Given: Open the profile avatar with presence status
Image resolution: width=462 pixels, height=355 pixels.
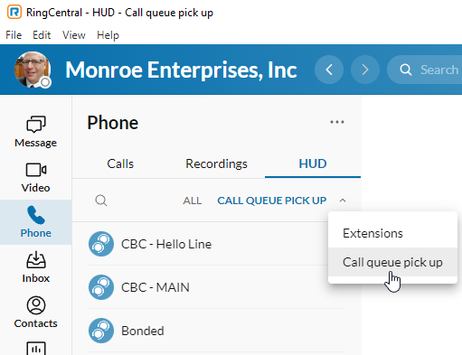Looking at the screenshot, I should [33, 70].
